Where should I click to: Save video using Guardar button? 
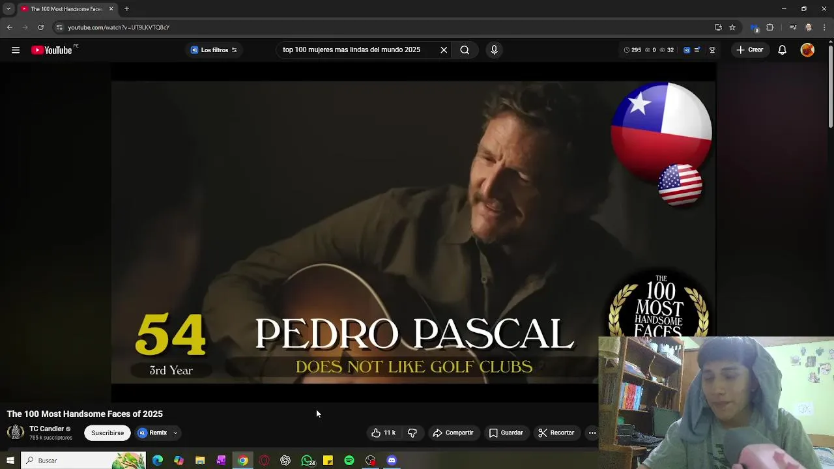[x=506, y=433]
